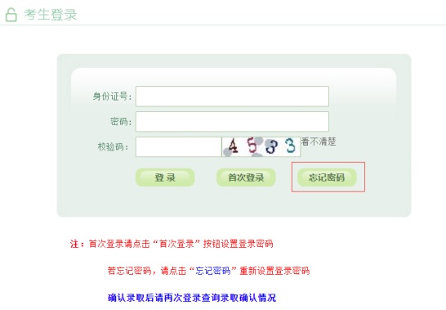The height and width of the screenshot is (310, 446).
Task: Click the captcha image showing 4533
Action: point(261,146)
